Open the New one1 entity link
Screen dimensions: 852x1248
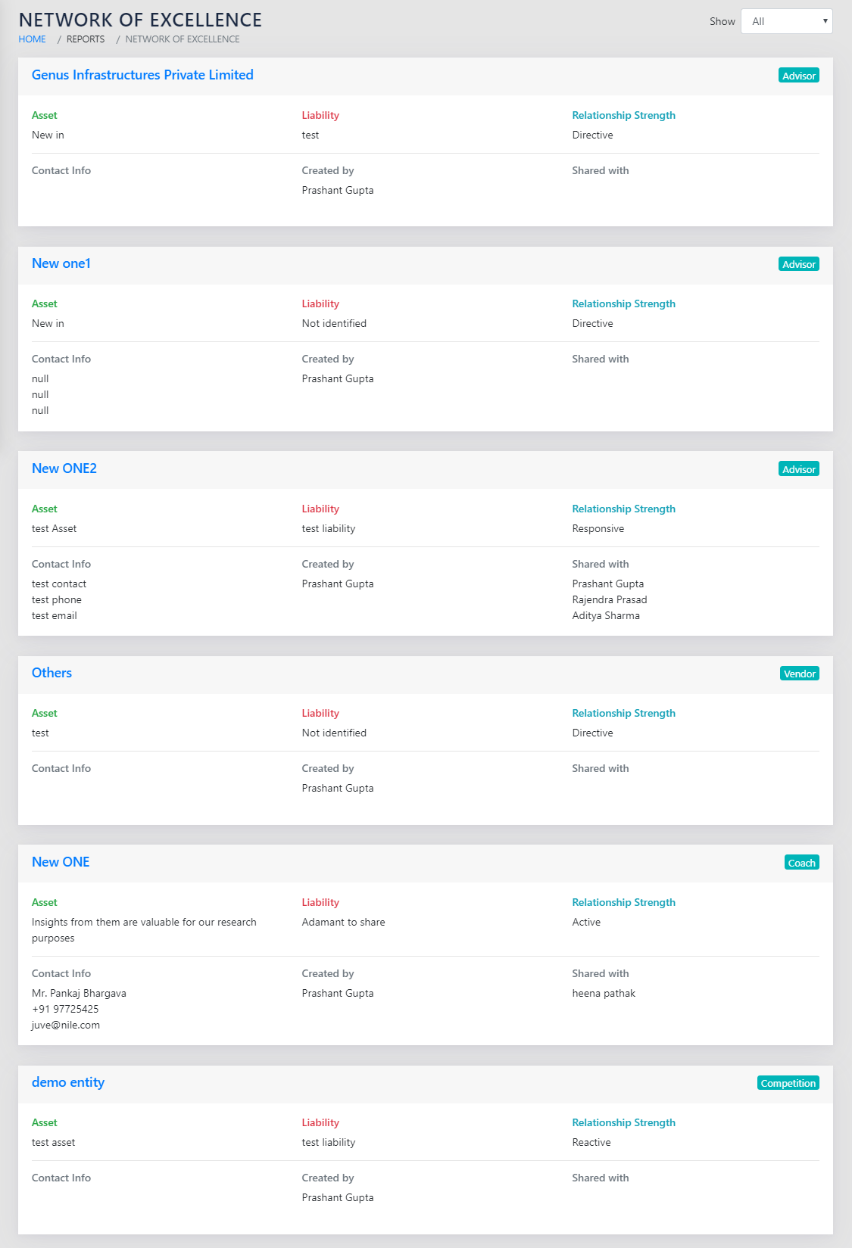tap(61, 263)
